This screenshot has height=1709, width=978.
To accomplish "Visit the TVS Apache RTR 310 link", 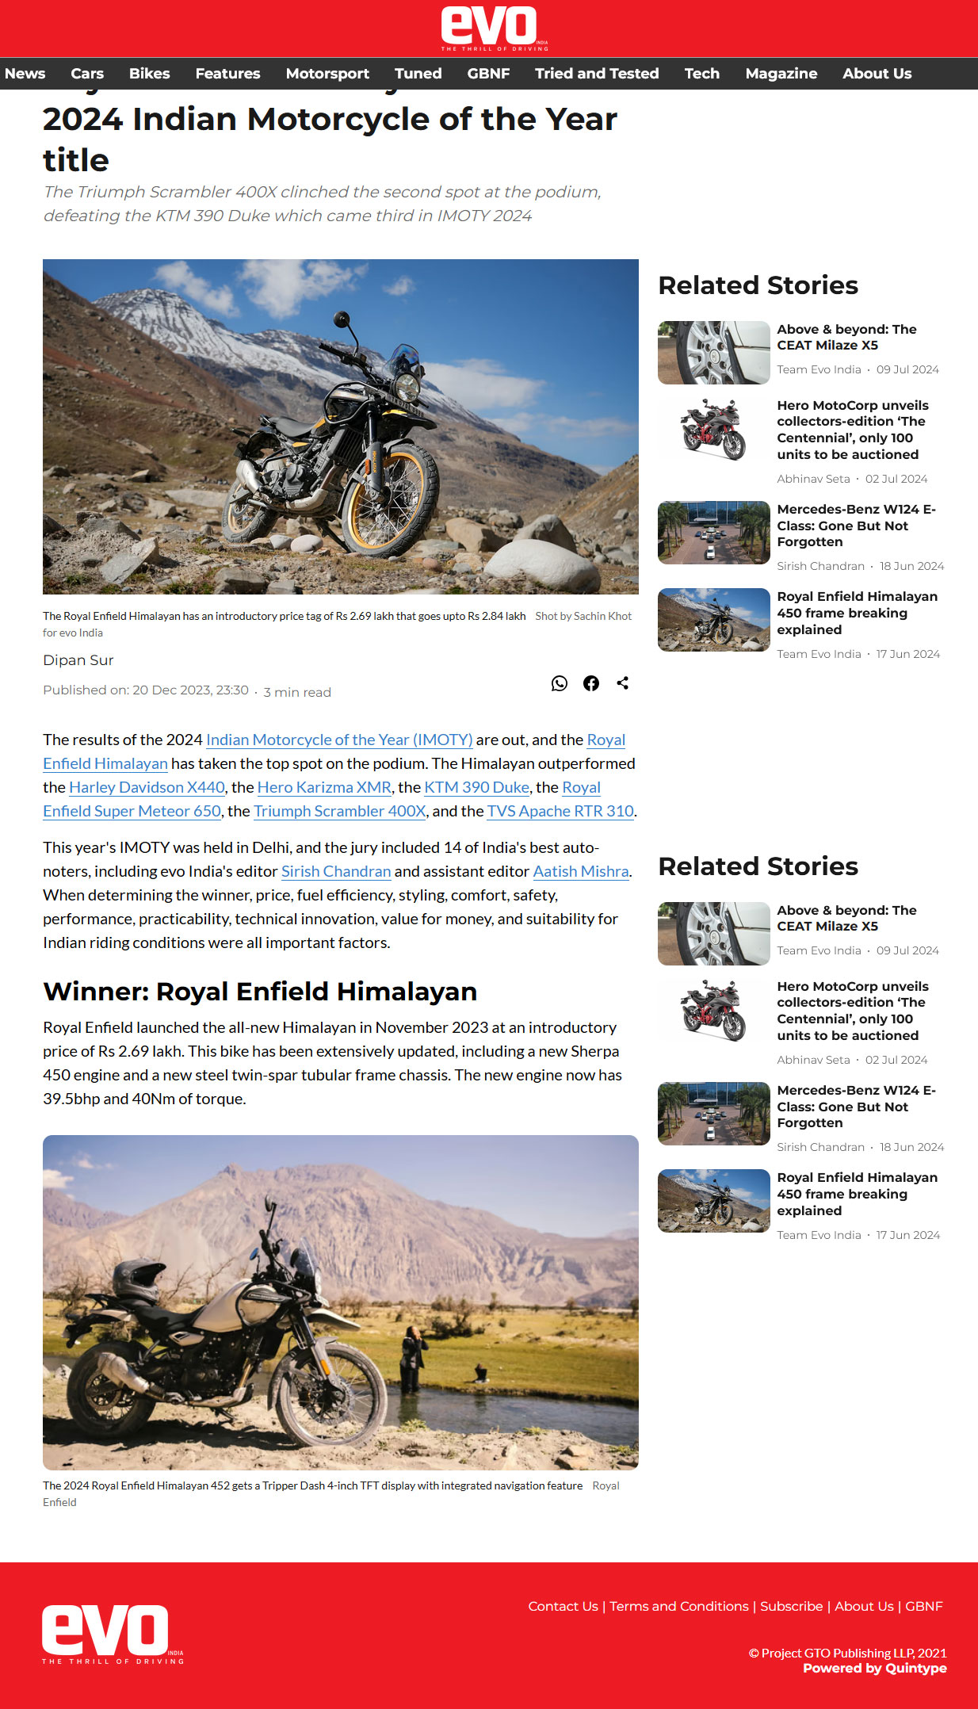I will (560, 811).
